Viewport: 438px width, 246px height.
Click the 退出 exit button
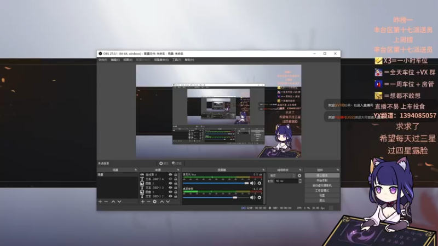[x=322, y=201]
